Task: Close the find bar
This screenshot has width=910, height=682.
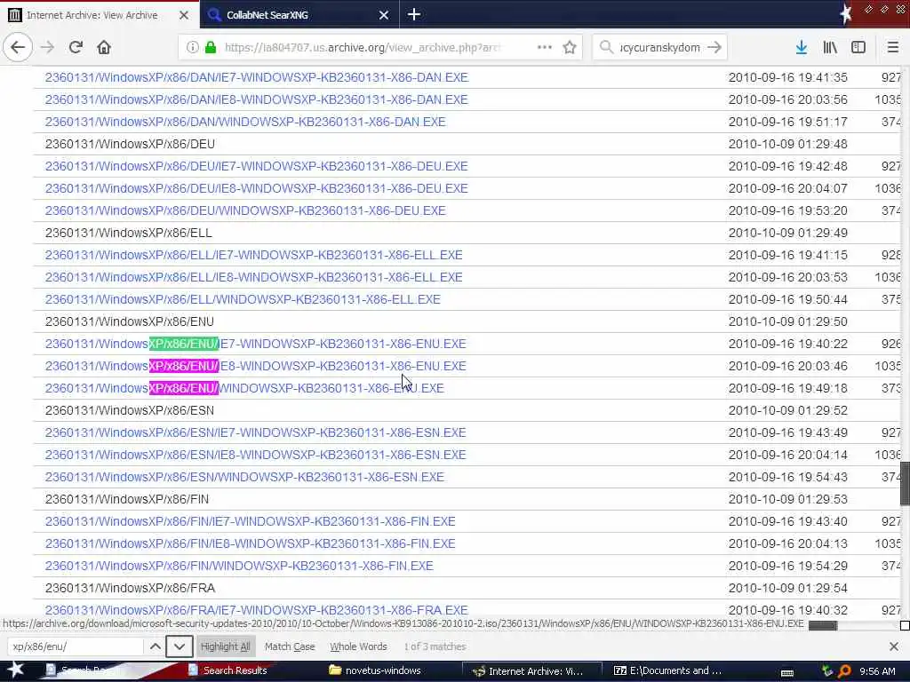Action: 894,646
